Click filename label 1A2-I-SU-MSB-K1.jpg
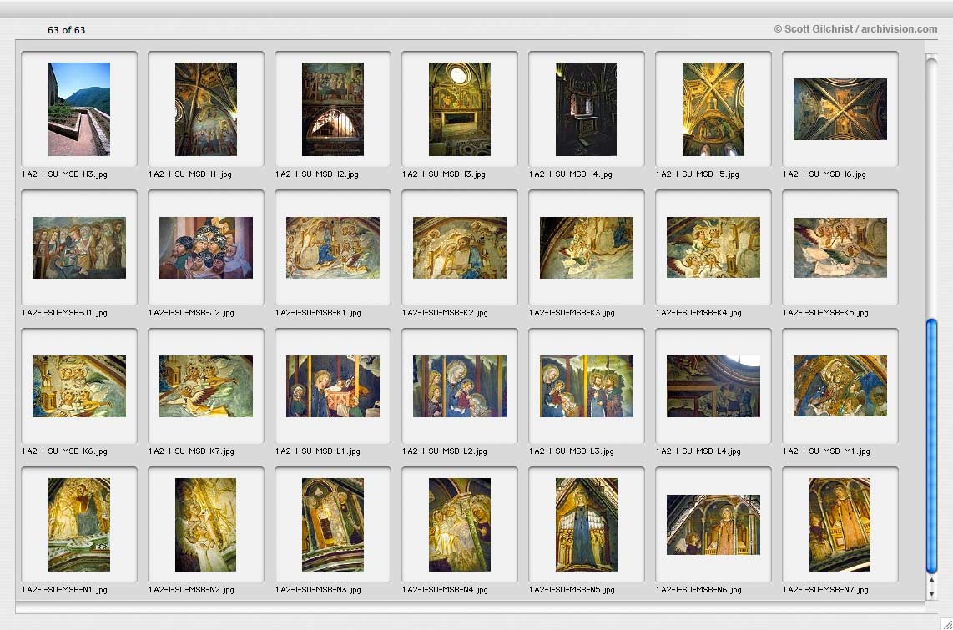This screenshot has height=630, width=953. point(319,312)
